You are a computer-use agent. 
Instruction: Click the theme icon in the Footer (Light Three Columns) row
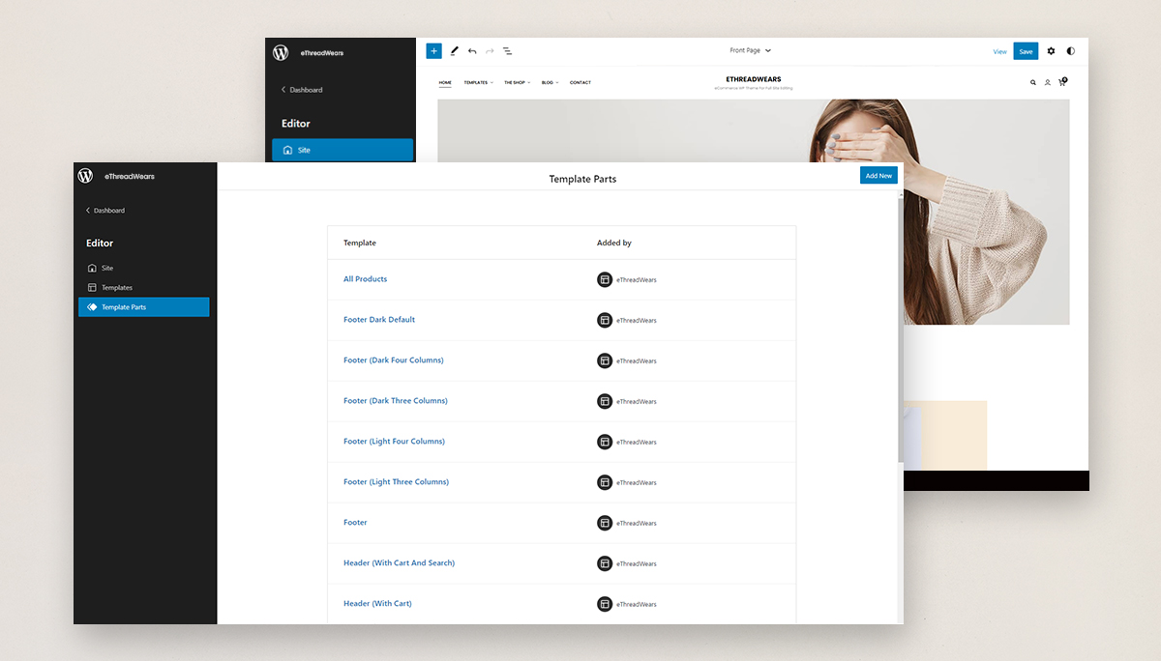[x=605, y=482]
